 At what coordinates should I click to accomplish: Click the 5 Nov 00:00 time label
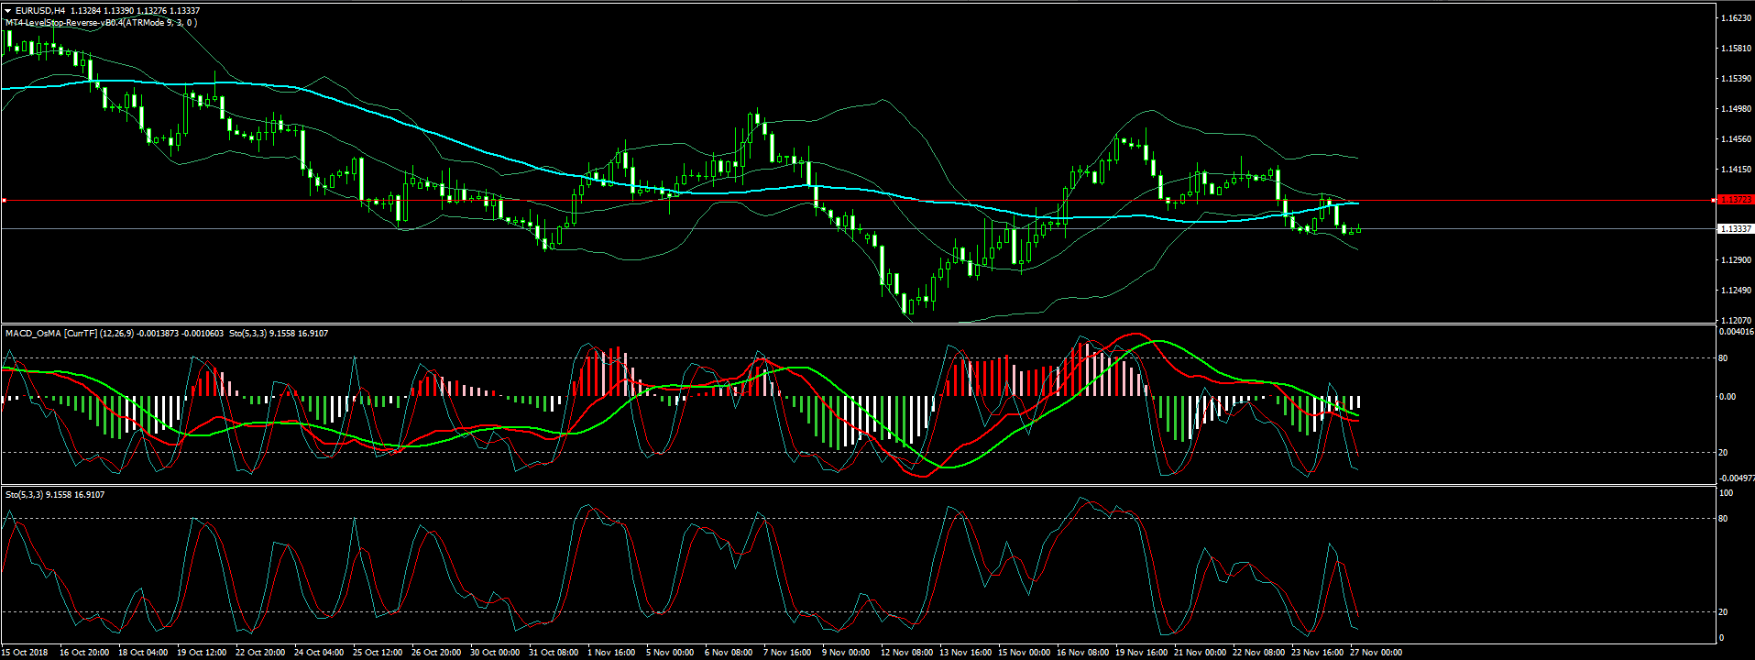tap(670, 653)
